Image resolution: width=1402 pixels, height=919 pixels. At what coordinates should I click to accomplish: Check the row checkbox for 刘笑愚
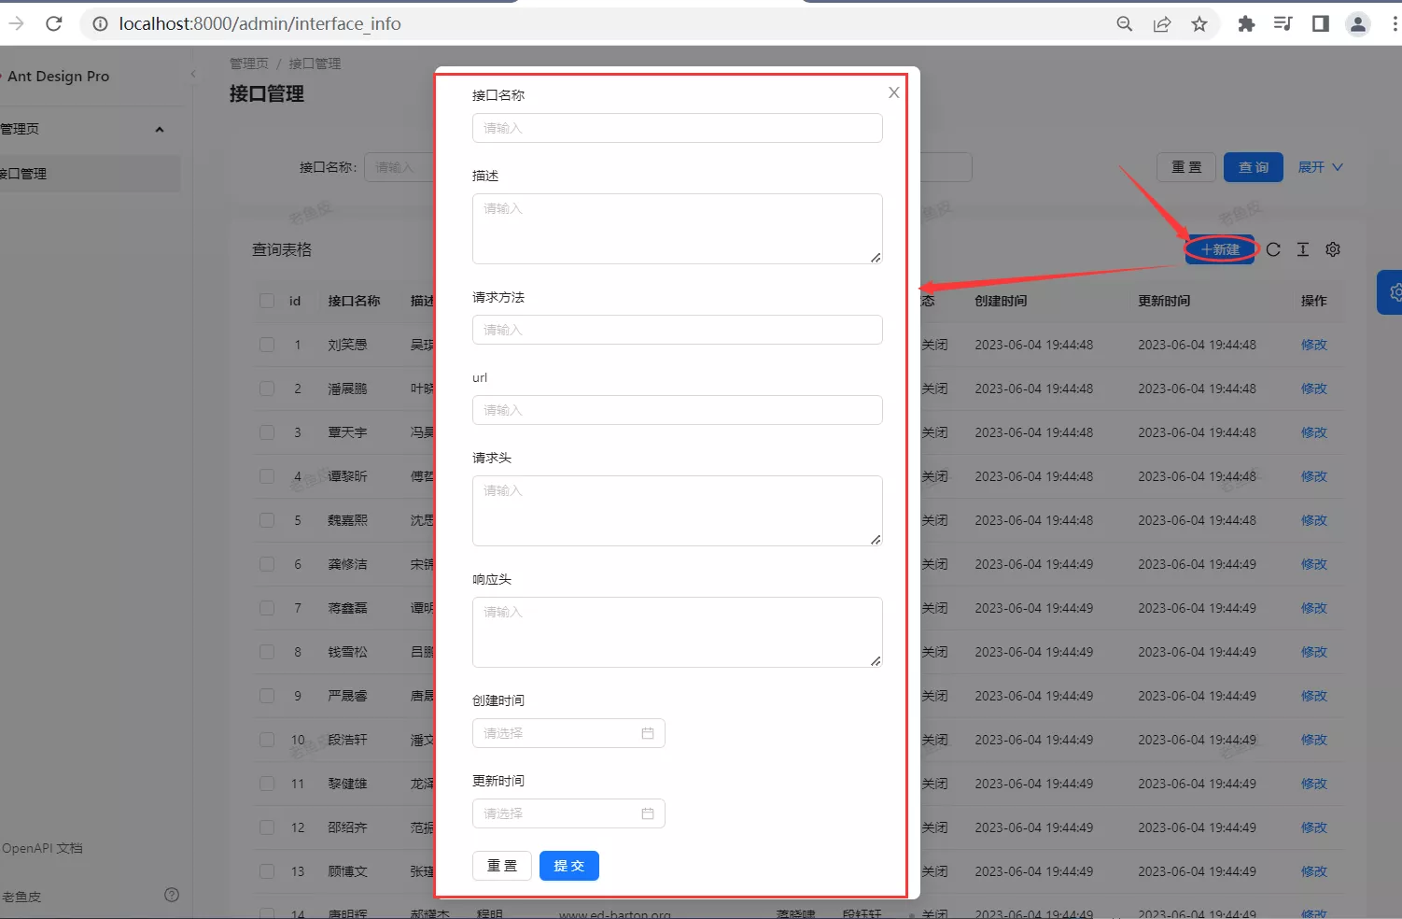click(267, 345)
